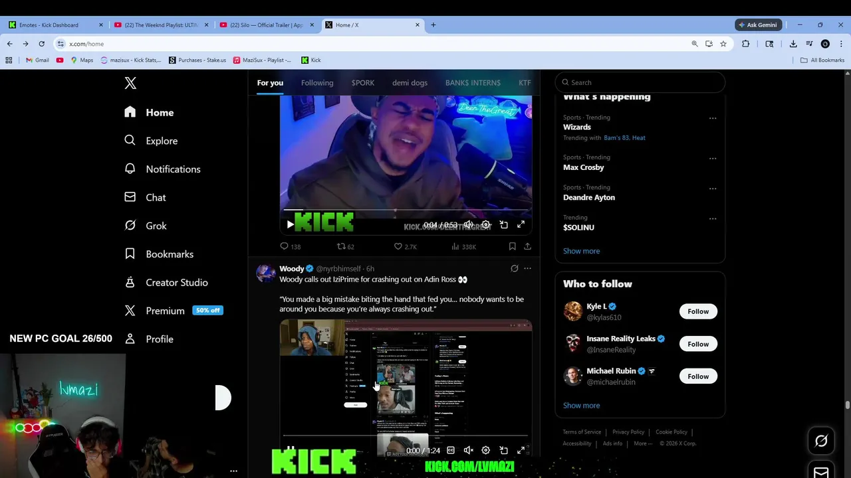Enter fullscreen on top video
This screenshot has width=851, height=478.
tap(521, 224)
